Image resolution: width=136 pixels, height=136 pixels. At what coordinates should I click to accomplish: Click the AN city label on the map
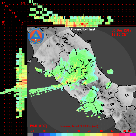(x=89, y=41)
